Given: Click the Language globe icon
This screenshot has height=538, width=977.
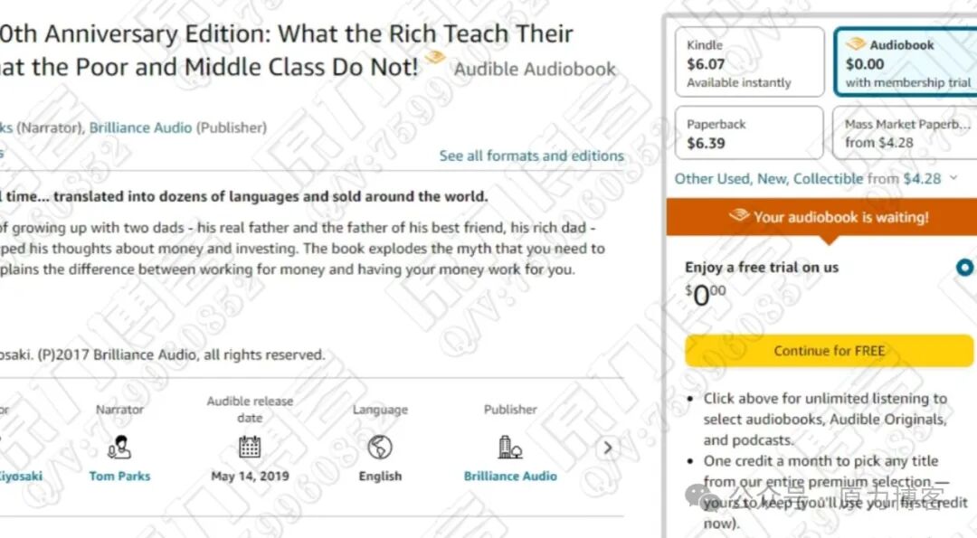Looking at the screenshot, I should pyautogui.click(x=380, y=447).
